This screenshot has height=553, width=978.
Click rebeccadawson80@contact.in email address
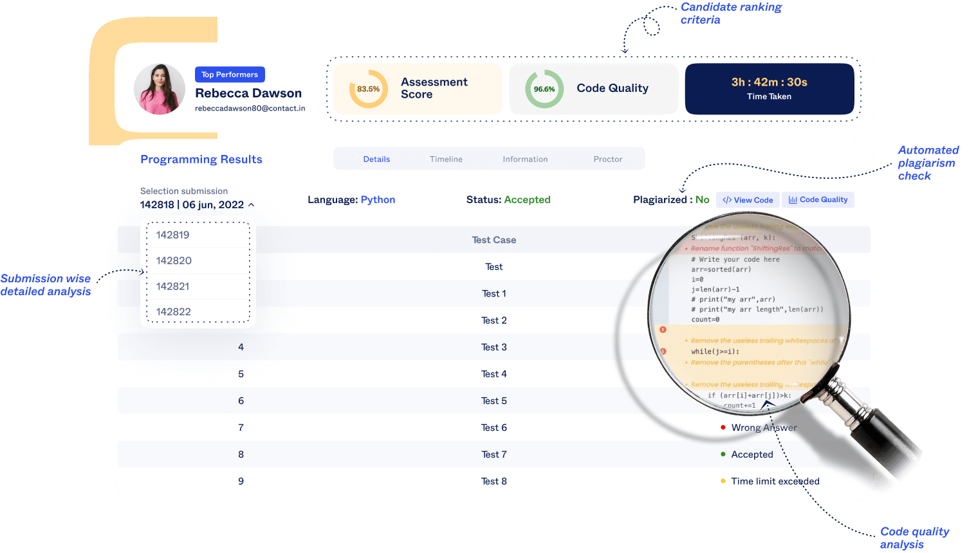coord(250,107)
